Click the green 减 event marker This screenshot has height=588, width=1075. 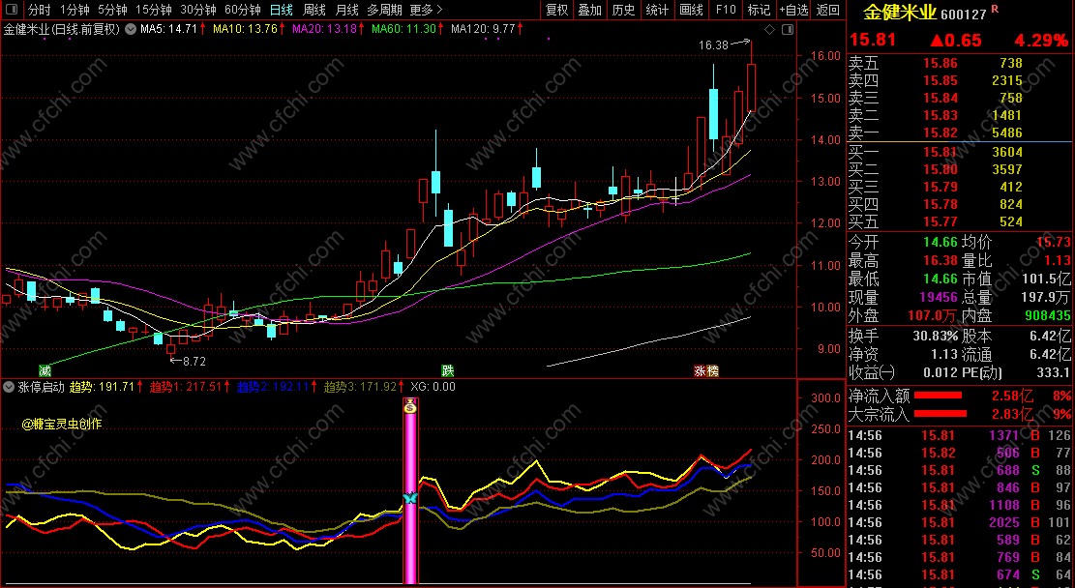(x=45, y=370)
